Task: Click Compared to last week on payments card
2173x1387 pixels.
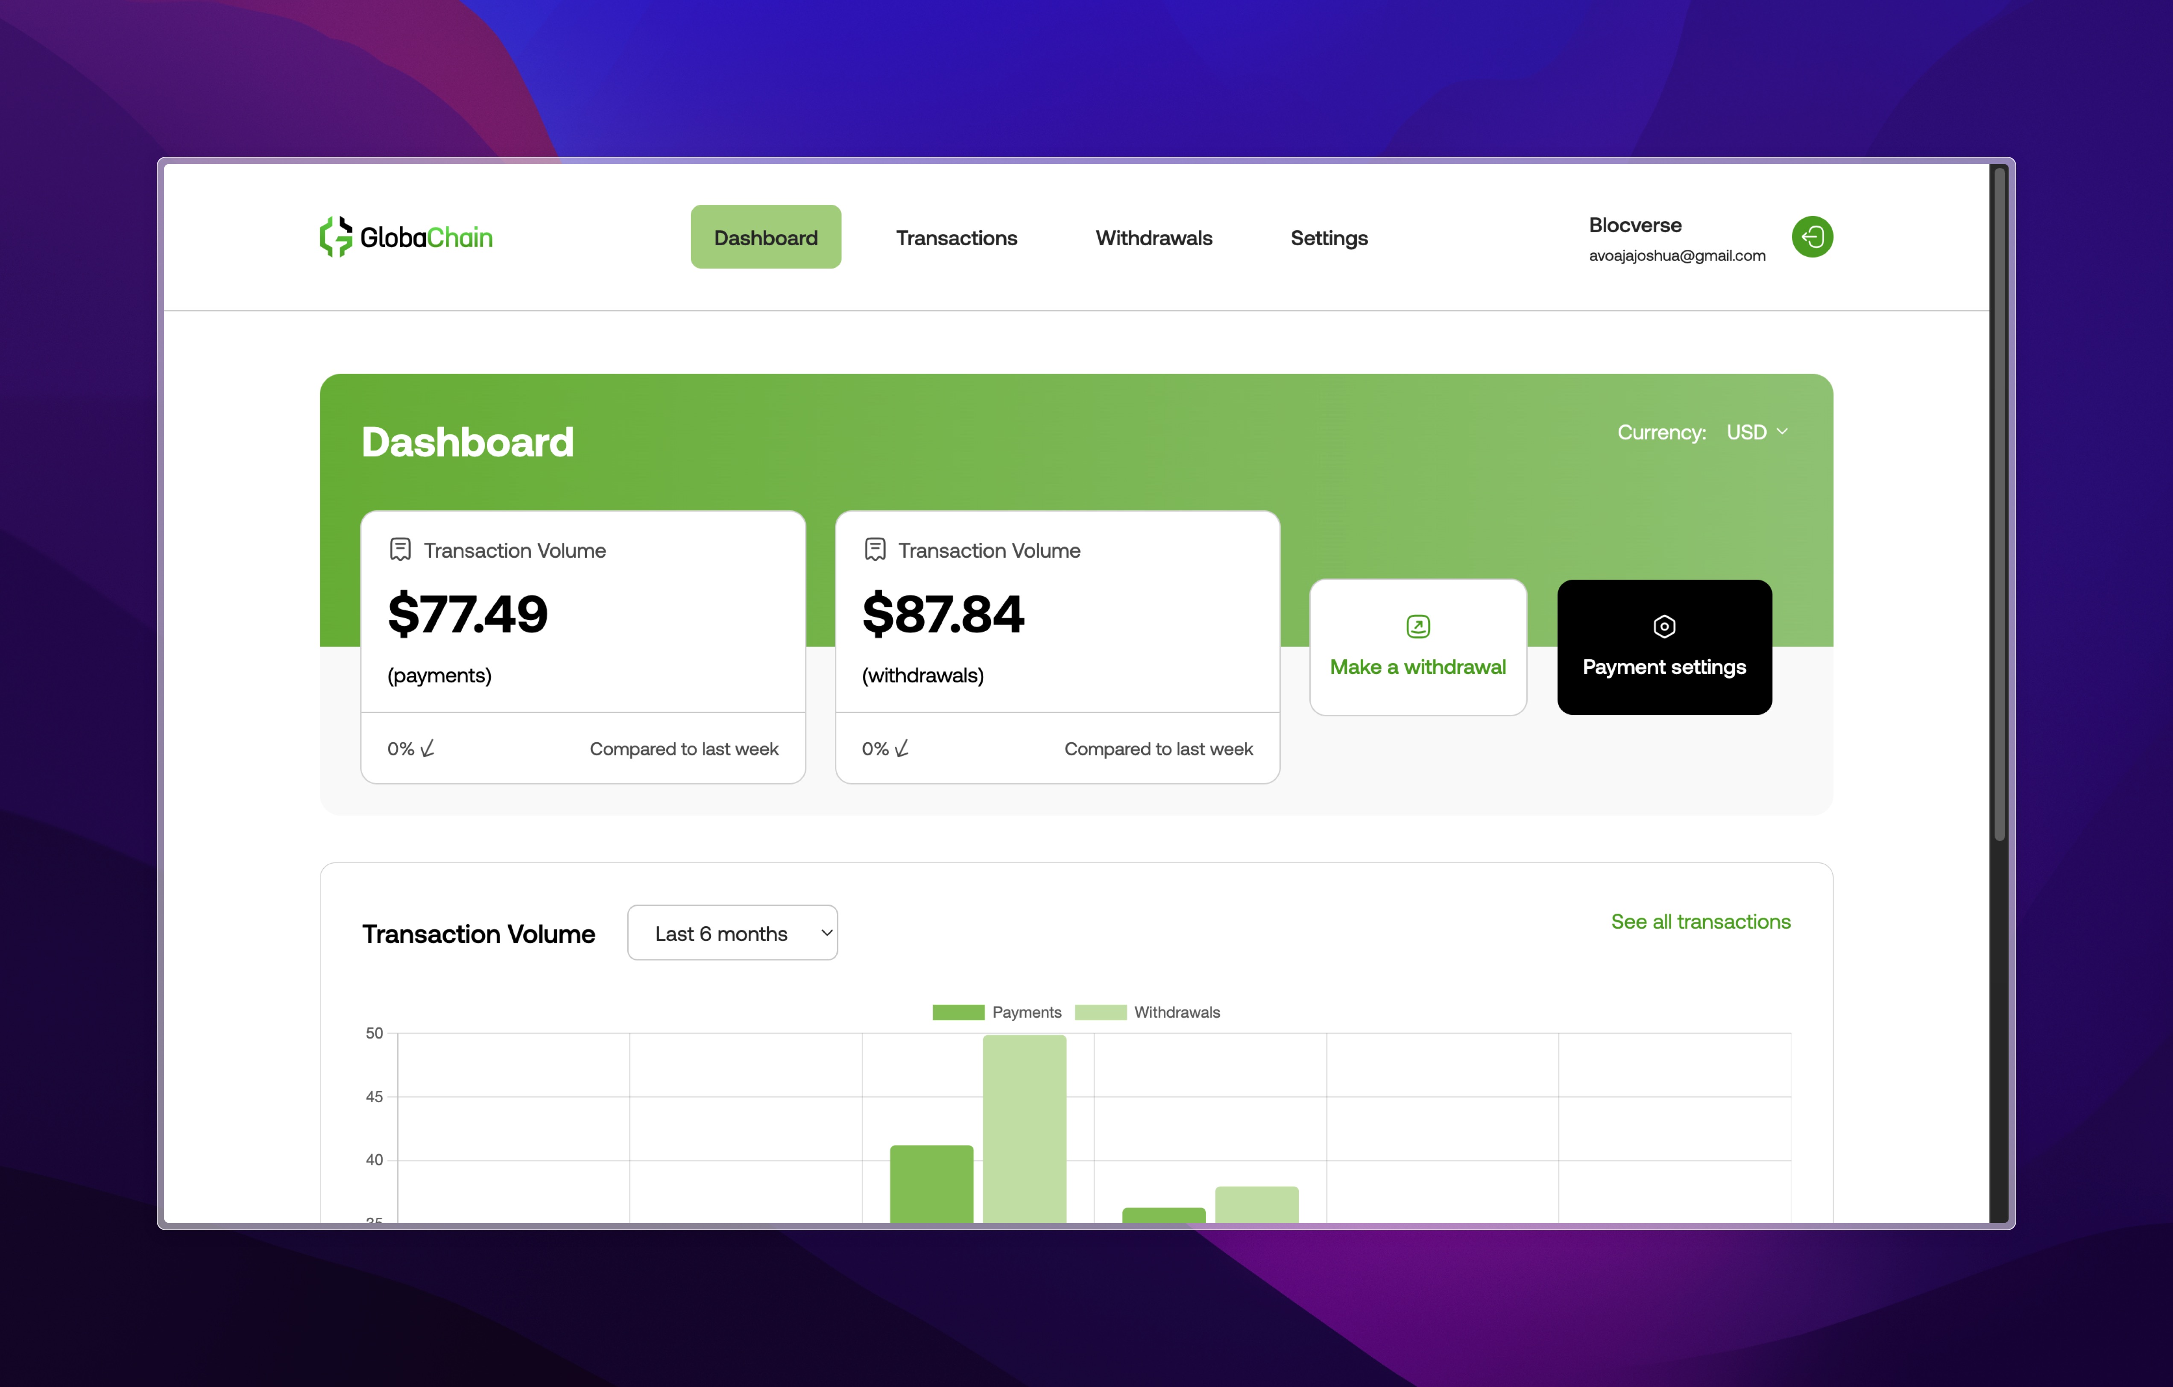Action: click(683, 749)
